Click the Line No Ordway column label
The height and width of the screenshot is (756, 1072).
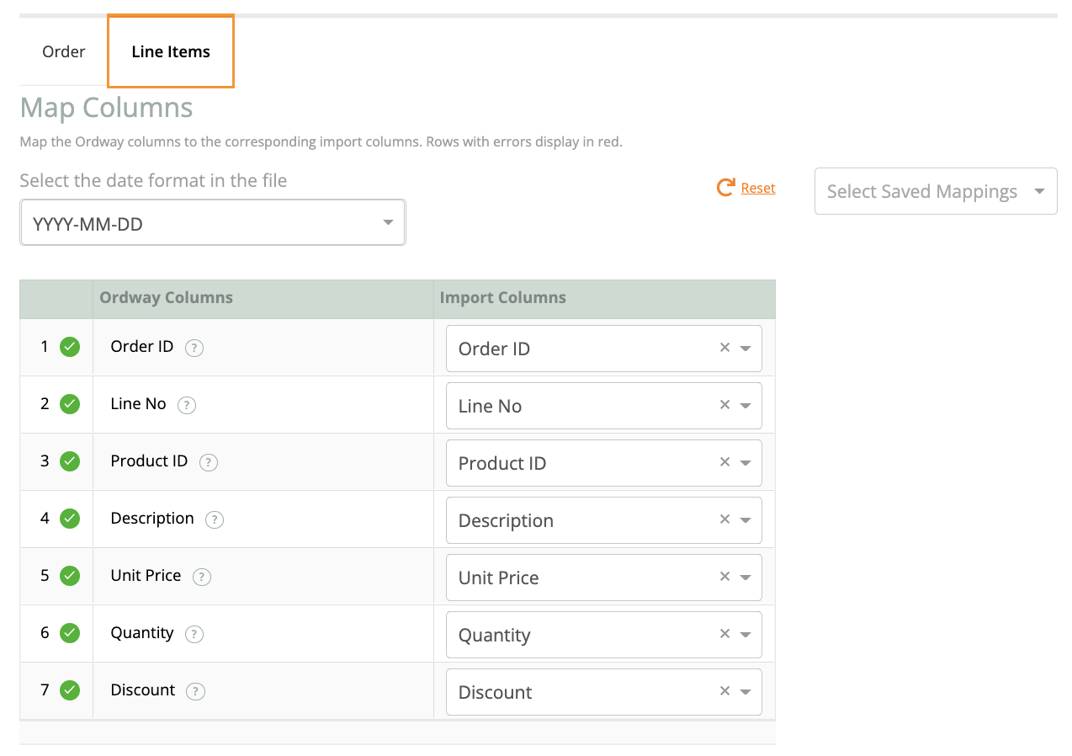pos(138,403)
